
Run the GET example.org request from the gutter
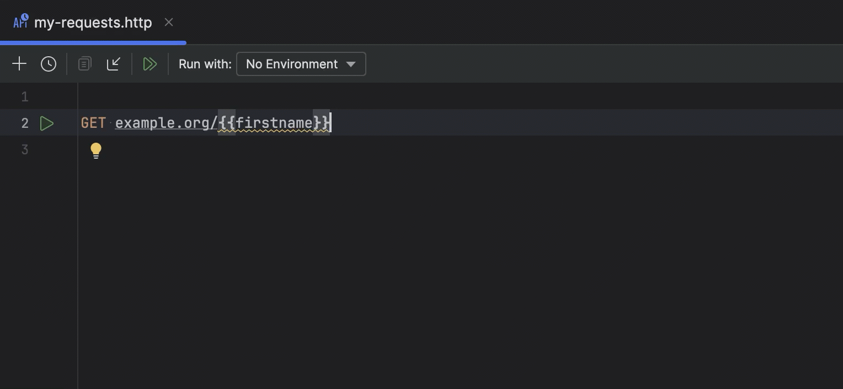pyautogui.click(x=47, y=123)
